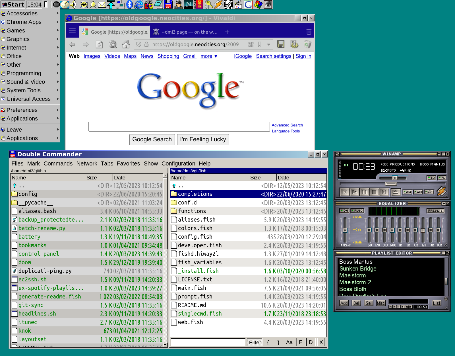Click the QR code icon in address bar
The height and width of the screenshot is (356, 455).
[251, 44]
